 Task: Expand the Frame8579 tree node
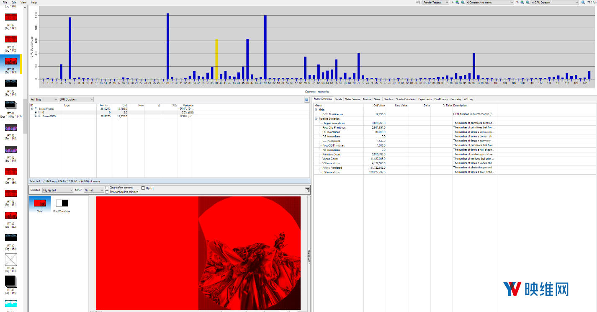[x=36, y=116]
